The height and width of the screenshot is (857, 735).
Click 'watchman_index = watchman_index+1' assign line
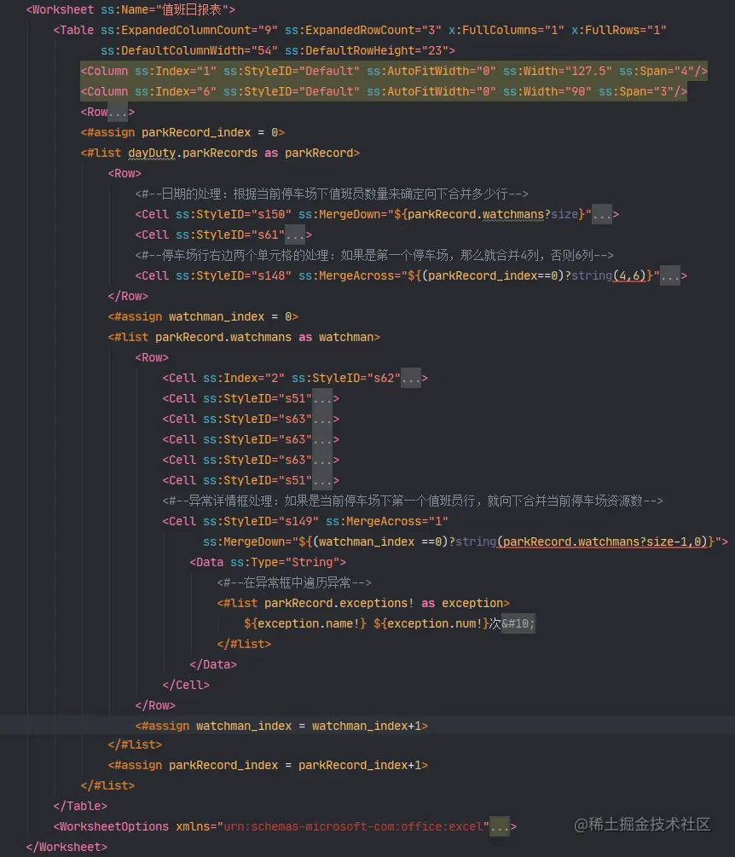(x=281, y=726)
